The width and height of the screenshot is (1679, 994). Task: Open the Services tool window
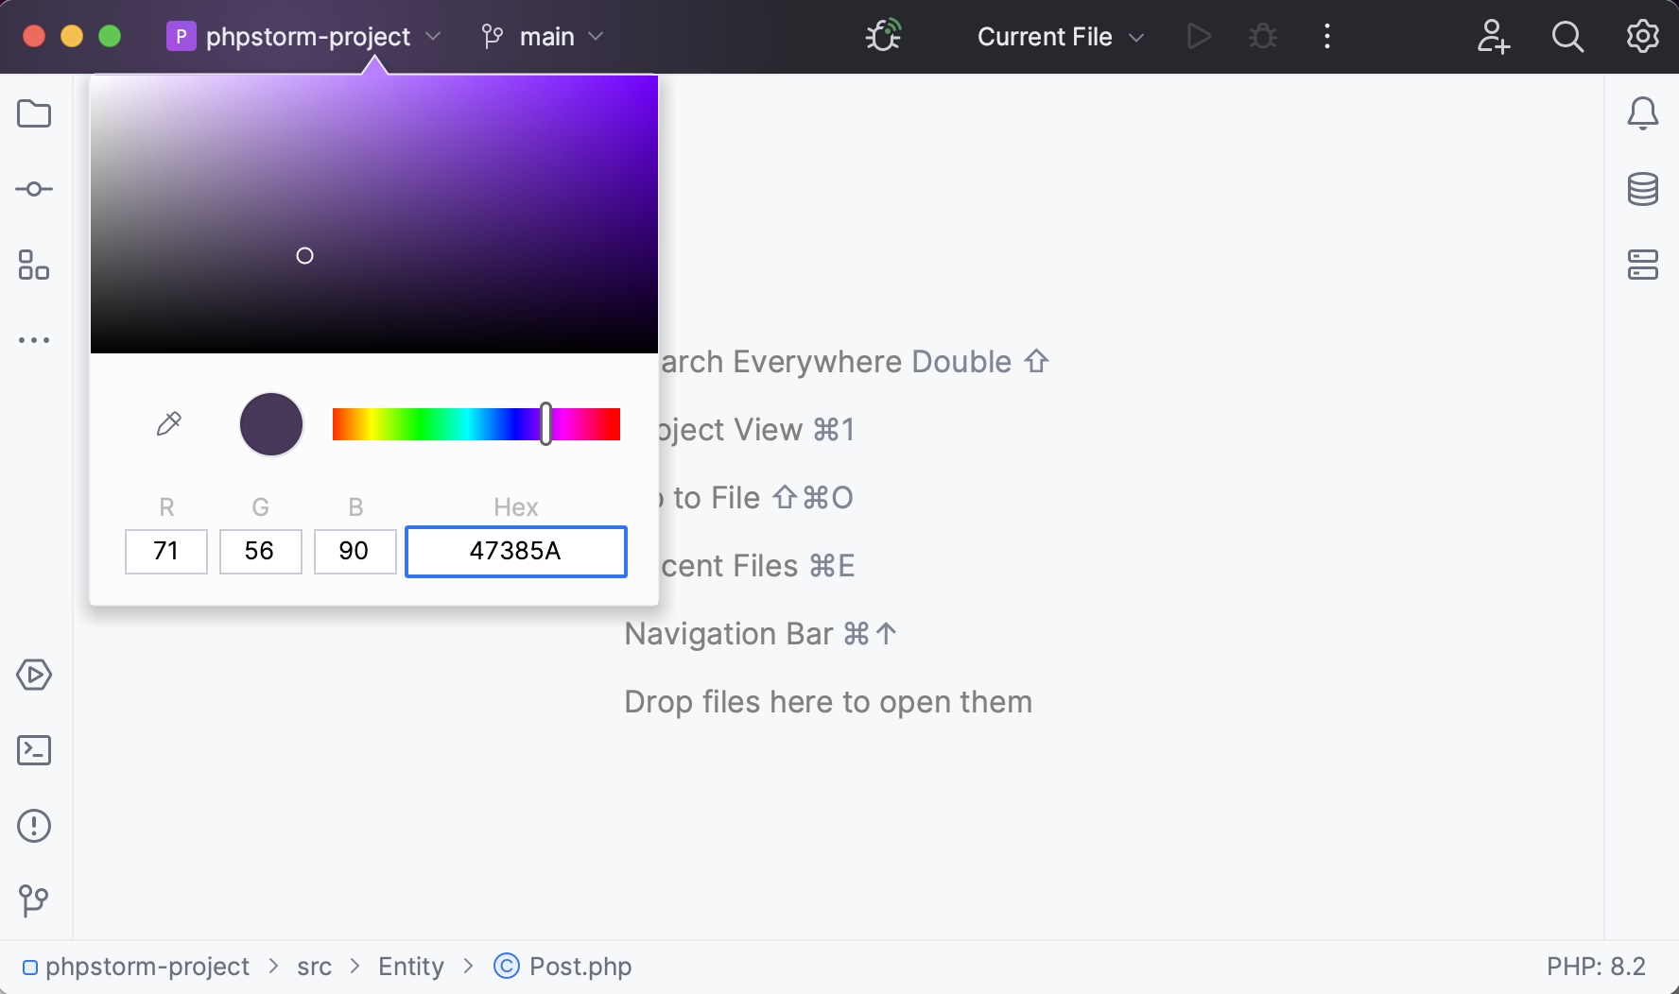(34, 675)
